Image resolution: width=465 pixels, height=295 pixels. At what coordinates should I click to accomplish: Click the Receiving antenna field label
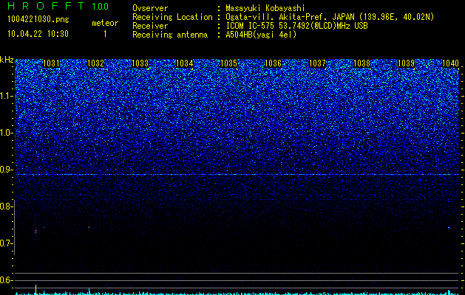(x=170, y=35)
